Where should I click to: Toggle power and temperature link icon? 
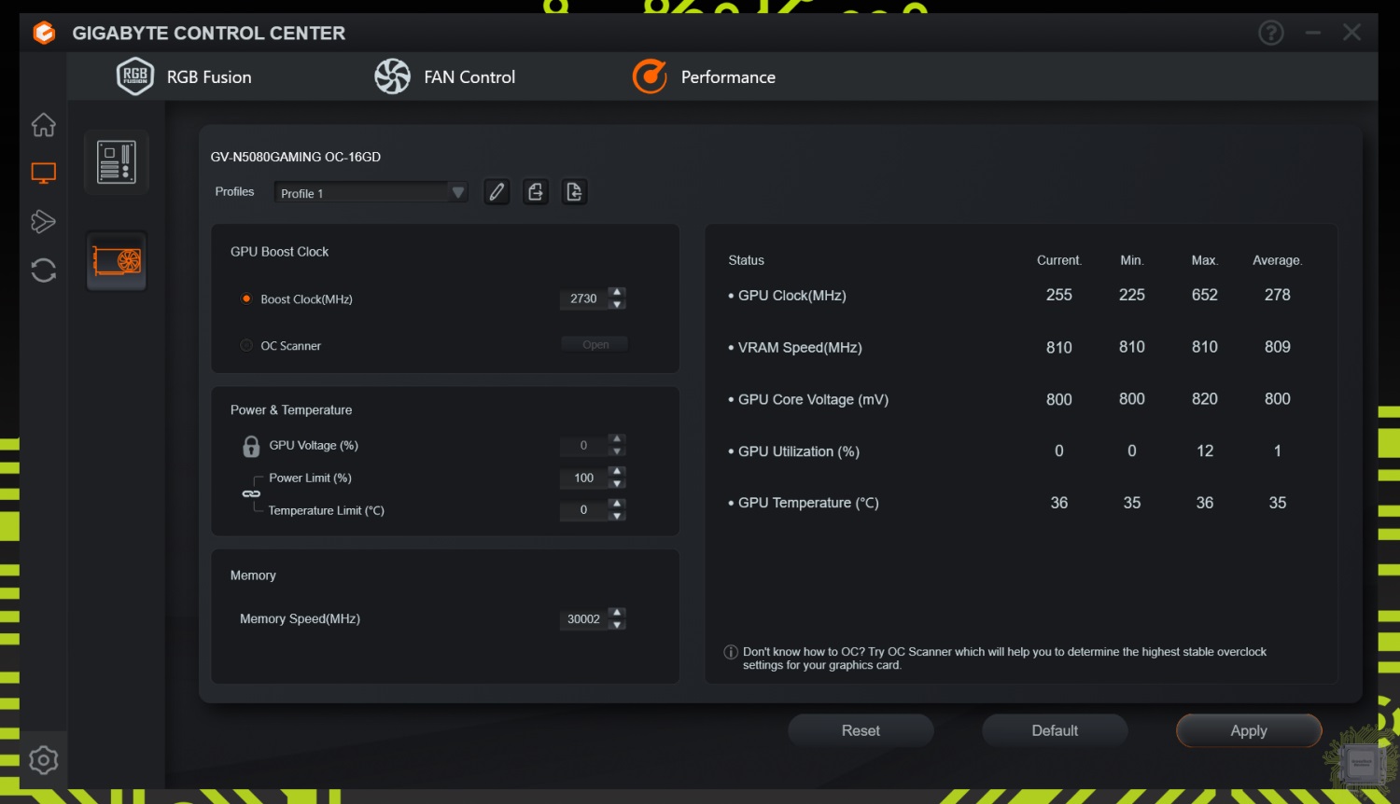point(251,494)
